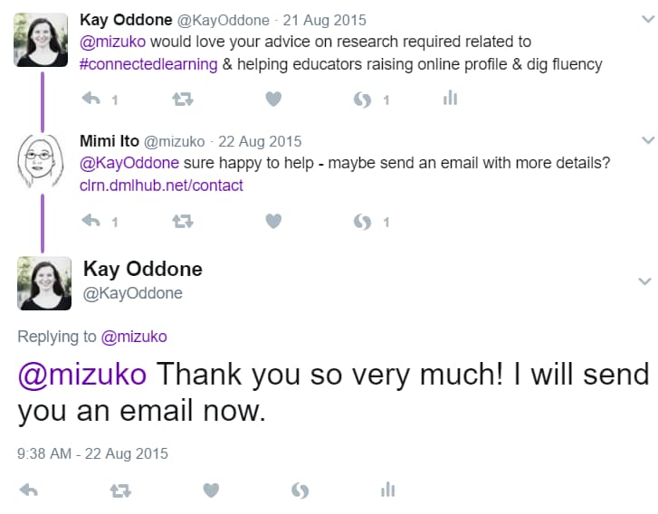View analytics bars icon on first tweet

[450, 98]
